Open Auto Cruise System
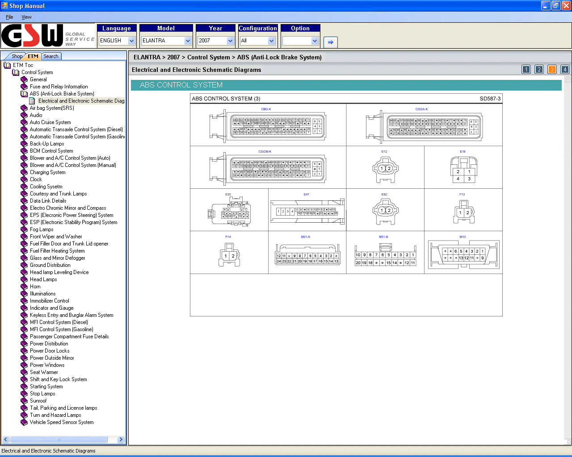 tap(50, 122)
